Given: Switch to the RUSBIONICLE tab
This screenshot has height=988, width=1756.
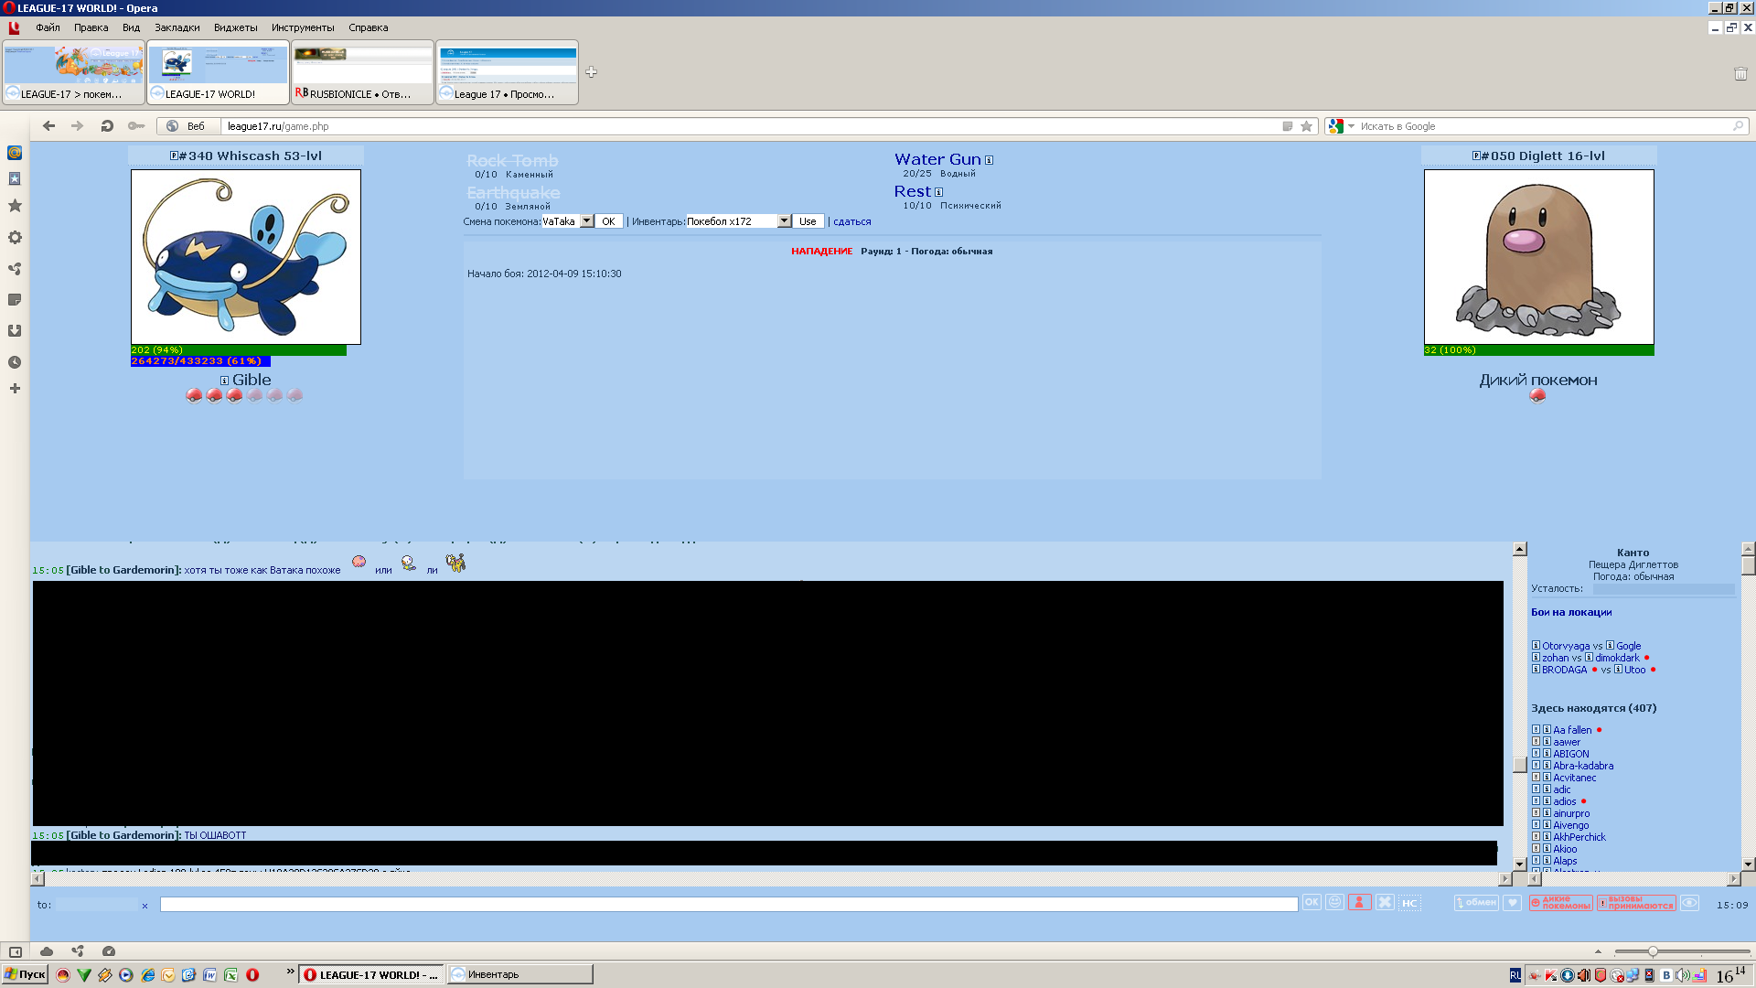Looking at the screenshot, I should 362,72.
